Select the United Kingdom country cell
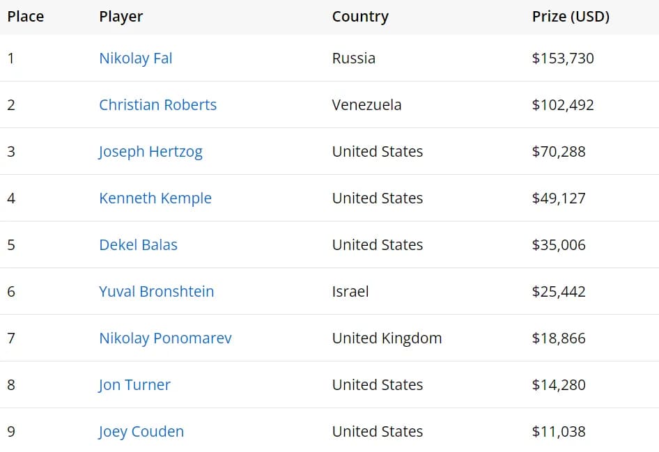This screenshot has width=659, height=452. [387, 338]
